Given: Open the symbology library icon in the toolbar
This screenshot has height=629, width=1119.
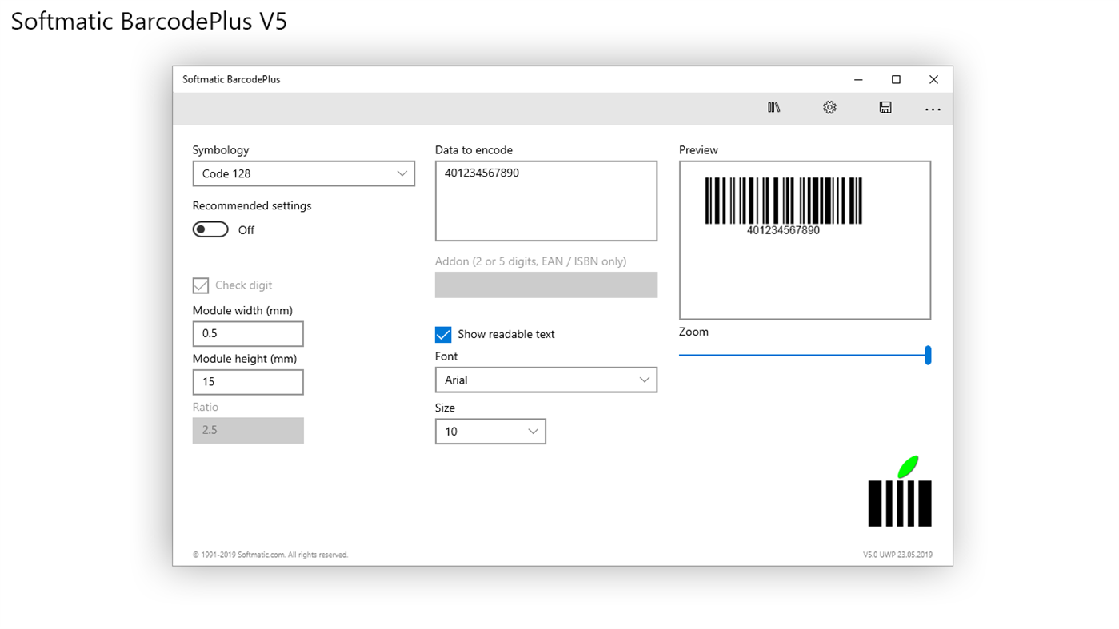Looking at the screenshot, I should coord(773,106).
